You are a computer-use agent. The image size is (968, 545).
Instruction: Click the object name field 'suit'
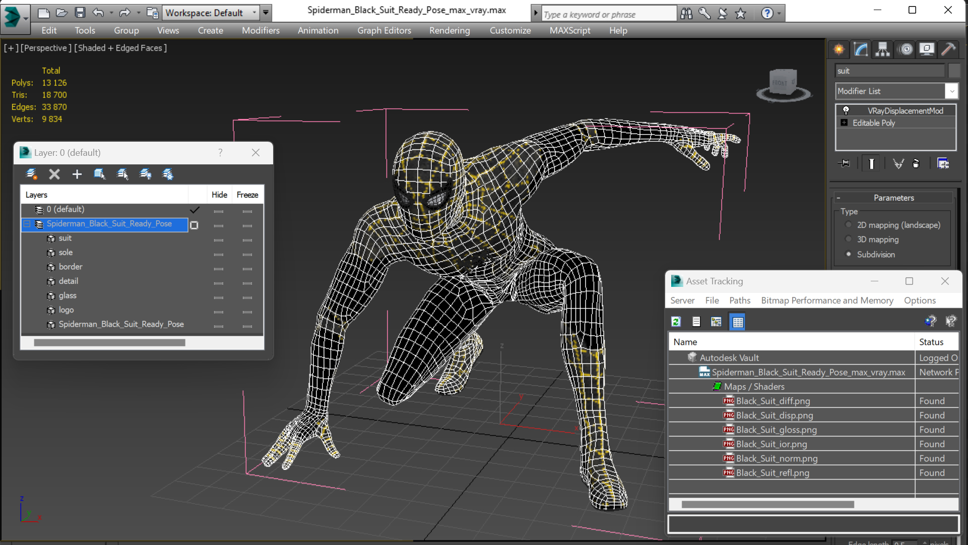click(890, 71)
